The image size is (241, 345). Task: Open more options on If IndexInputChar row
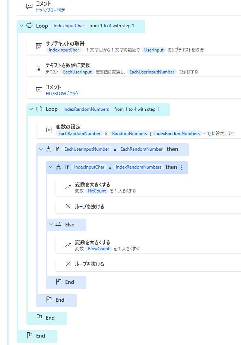[x=182, y=167]
